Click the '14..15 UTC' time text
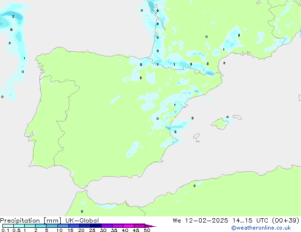This screenshot has height=232, width=301. (250, 221)
